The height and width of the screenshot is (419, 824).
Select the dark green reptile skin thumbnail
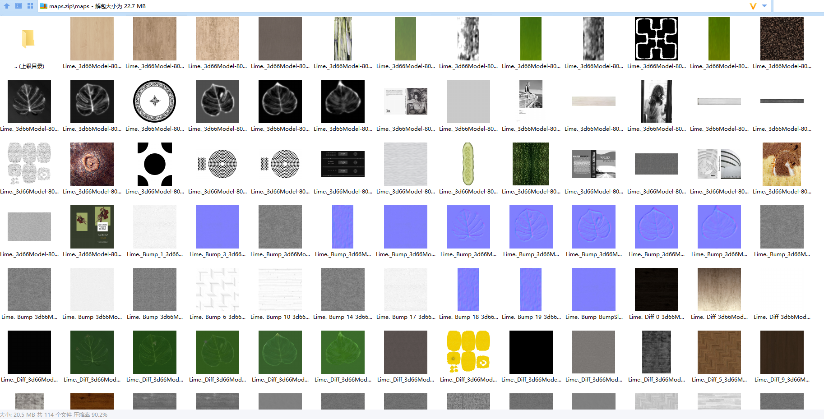pos(531,164)
